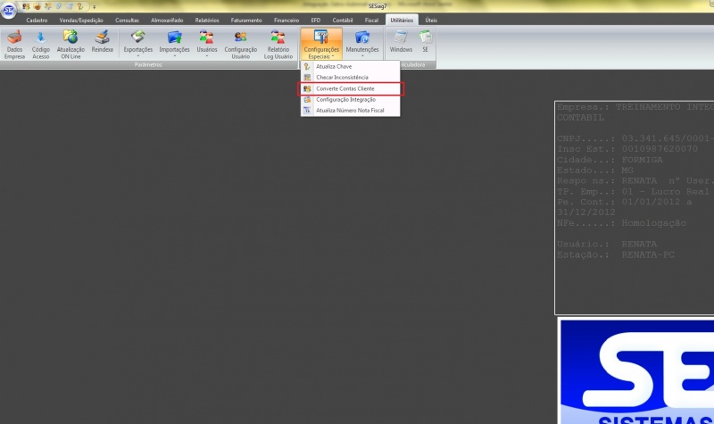The width and height of the screenshot is (714, 424).
Task: Open the Usuários dropdown
Action: point(206,43)
